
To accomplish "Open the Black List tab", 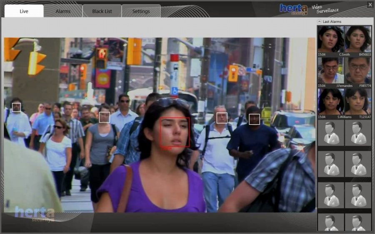I will coord(102,11).
